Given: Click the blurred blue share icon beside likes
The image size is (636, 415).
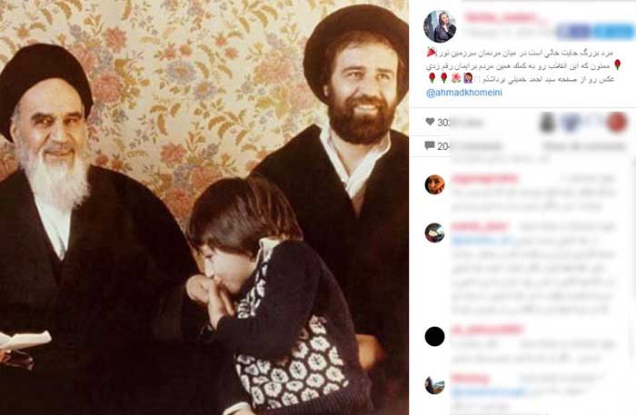Looking at the screenshot, I should (571, 123).
